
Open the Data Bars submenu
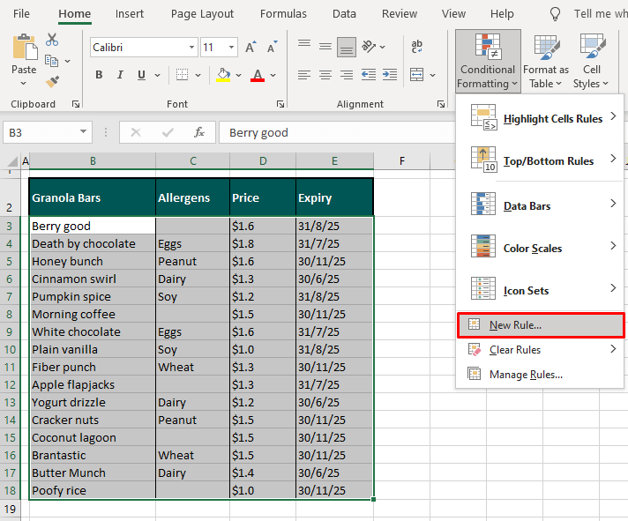tap(540, 205)
